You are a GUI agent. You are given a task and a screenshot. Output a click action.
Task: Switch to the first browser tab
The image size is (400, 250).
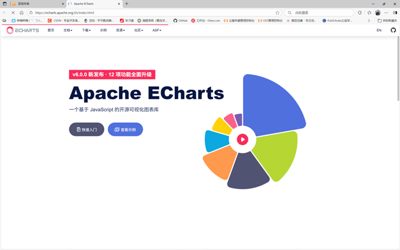38,4
